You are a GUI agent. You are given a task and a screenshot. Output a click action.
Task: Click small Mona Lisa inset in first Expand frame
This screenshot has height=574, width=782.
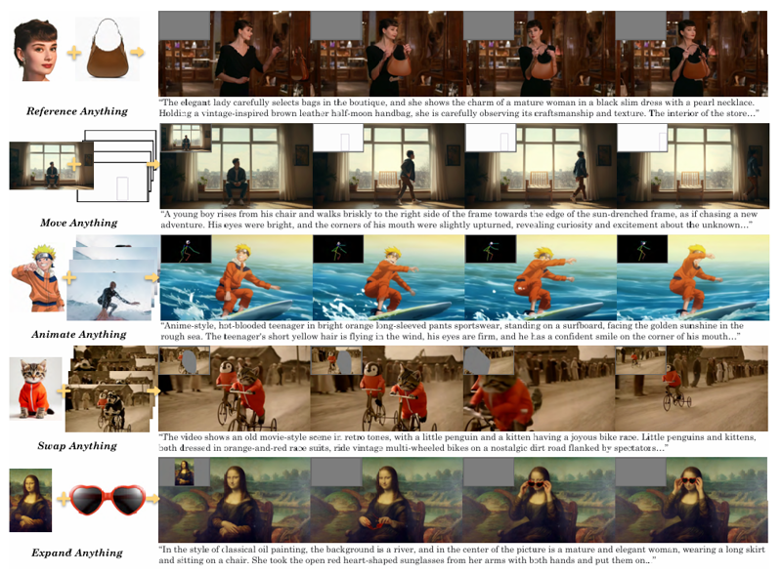pyautogui.click(x=184, y=472)
